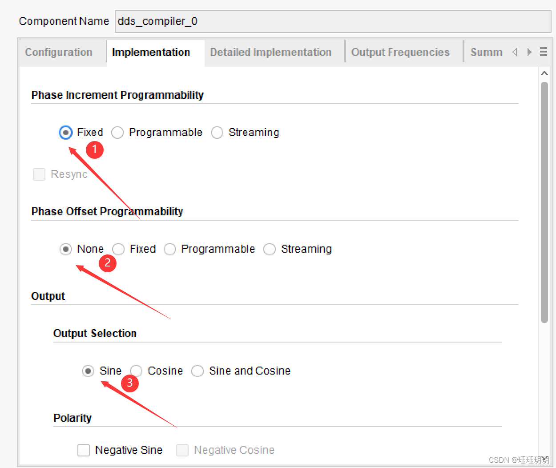Switch to the Configuration tab
Image resolution: width=556 pixels, height=468 pixels.
[x=58, y=52]
